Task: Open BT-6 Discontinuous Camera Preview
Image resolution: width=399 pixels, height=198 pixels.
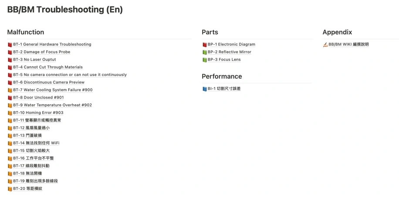Action: click(x=49, y=82)
